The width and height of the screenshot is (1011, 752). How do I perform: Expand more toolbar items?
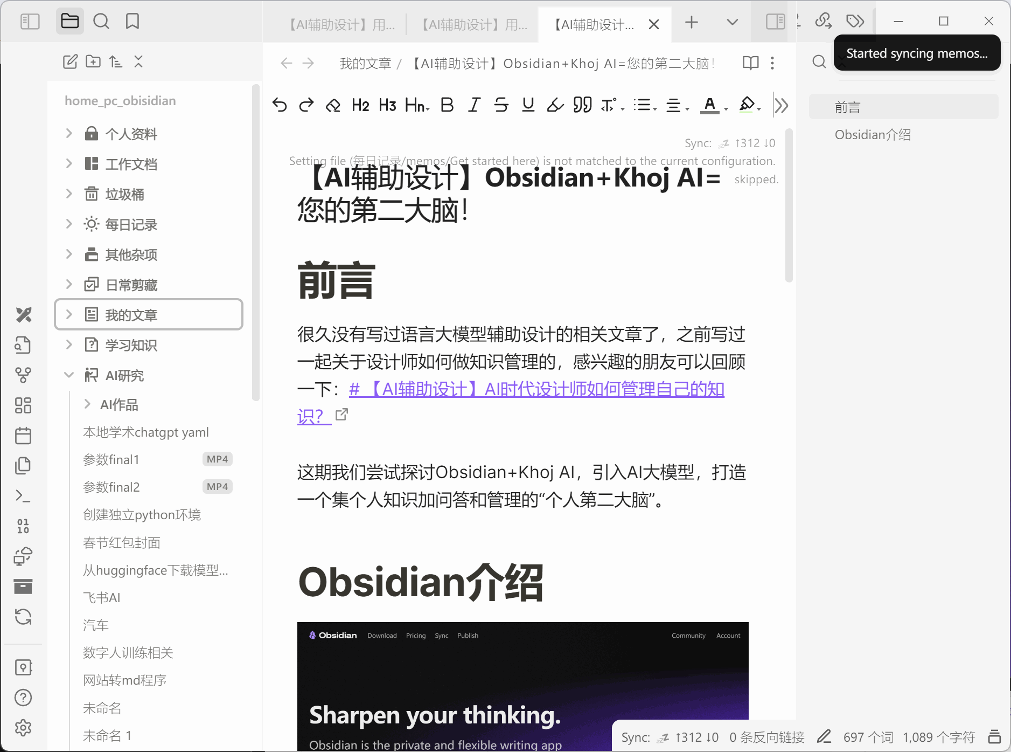(x=781, y=106)
